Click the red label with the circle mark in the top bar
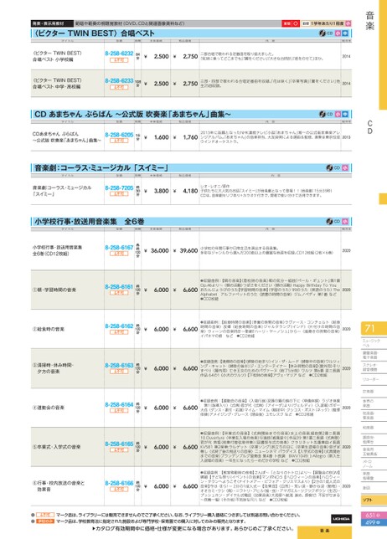The width and height of the screenshot is (387, 539). (x=291, y=23)
